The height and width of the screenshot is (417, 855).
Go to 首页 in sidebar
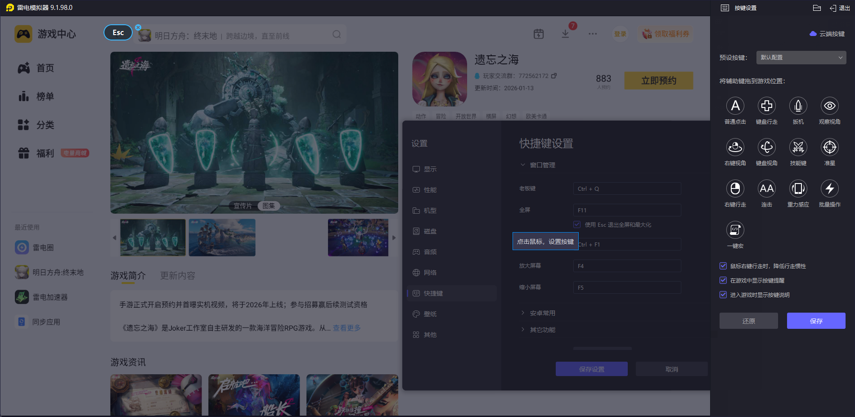pyautogui.click(x=36, y=68)
